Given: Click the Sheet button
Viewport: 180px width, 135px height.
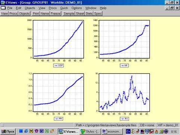Looking at the screenshot, I should pyautogui.click(x=80, y=13).
